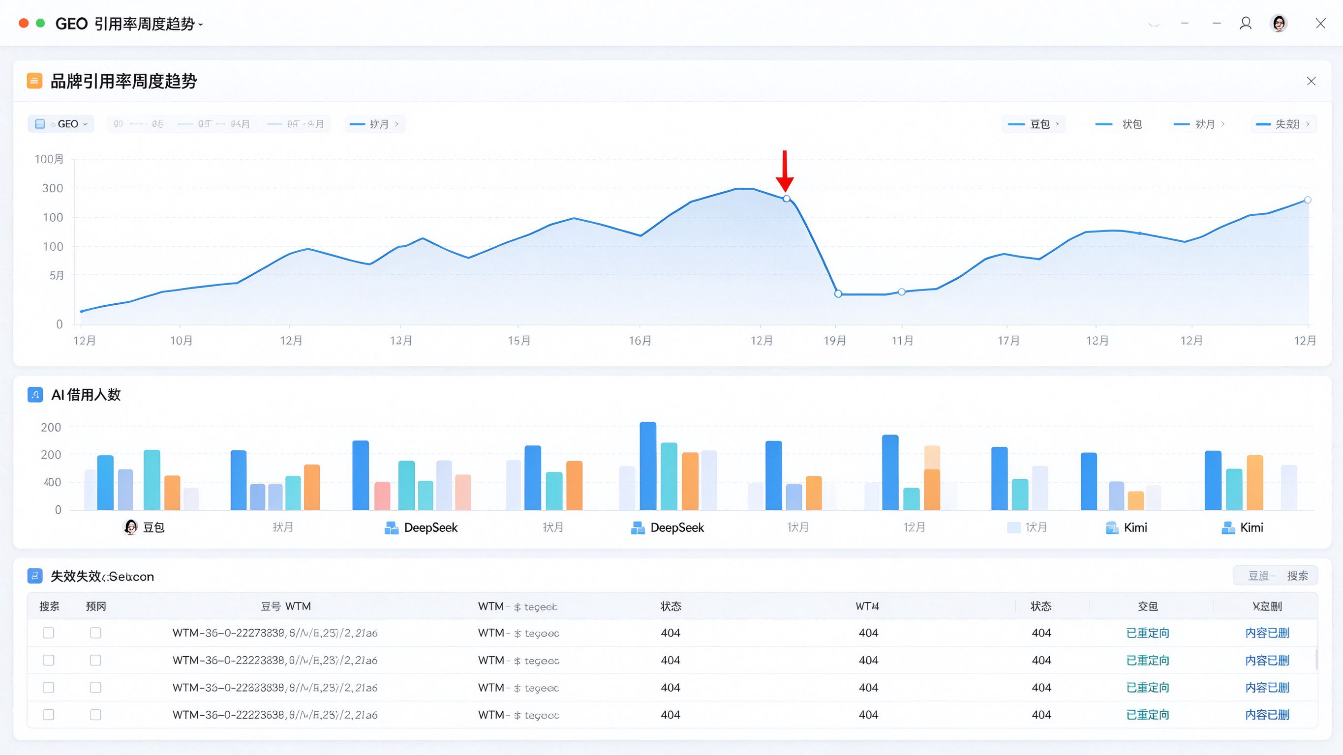Check first checkbox of row WTM-35-0-22323839
The width and height of the screenshot is (1343, 755).
(49, 687)
